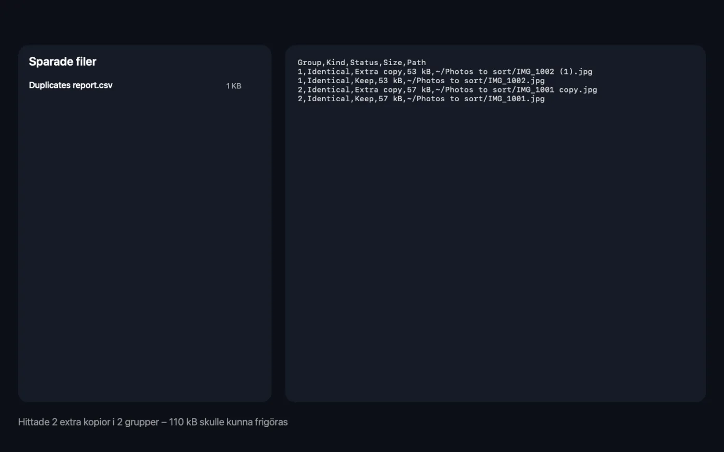
Task: Click 57 kB in the last CSV row
Action: (x=390, y=99)
